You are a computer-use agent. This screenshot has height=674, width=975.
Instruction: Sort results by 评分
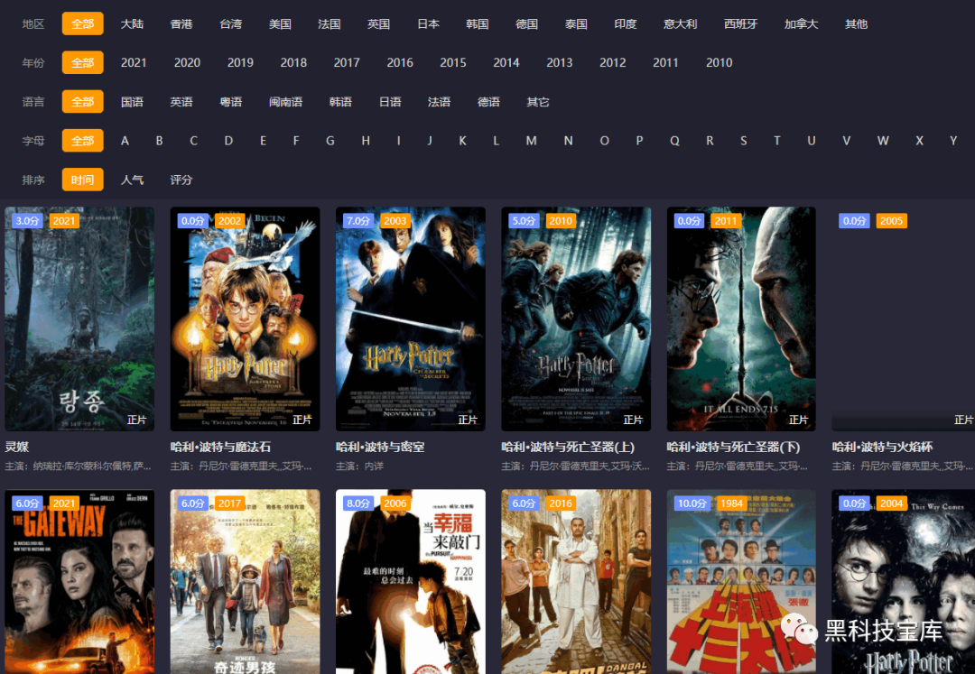tap(181, 180)
